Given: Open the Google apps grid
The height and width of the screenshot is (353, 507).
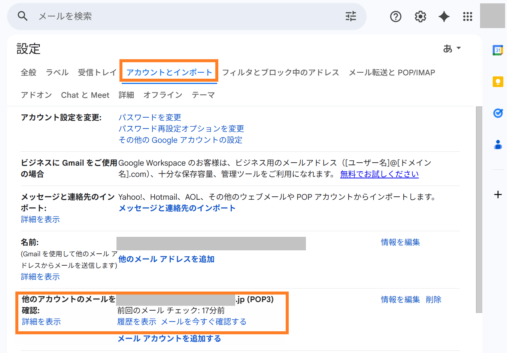Looking at the screenshot, I should tap(467, 16).
